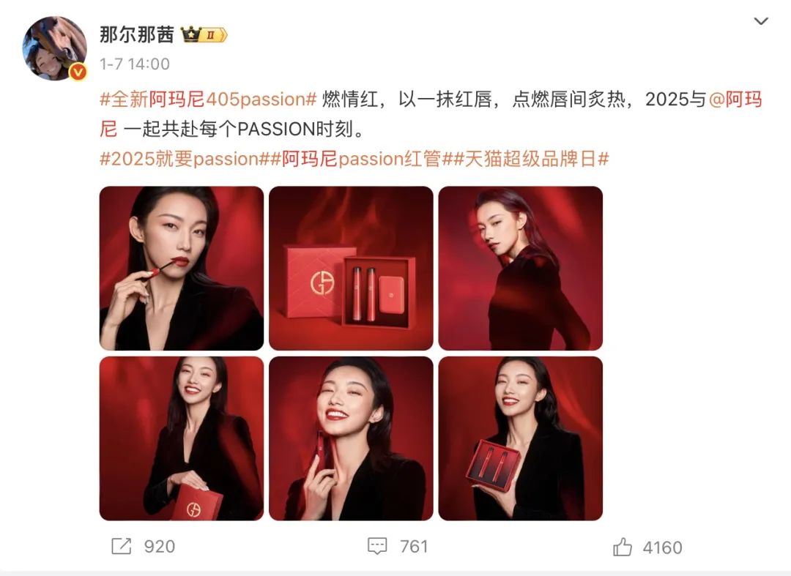Click the crown membership level badge
The width and height of the screenshot is (791, 576).
click(204, 35)
